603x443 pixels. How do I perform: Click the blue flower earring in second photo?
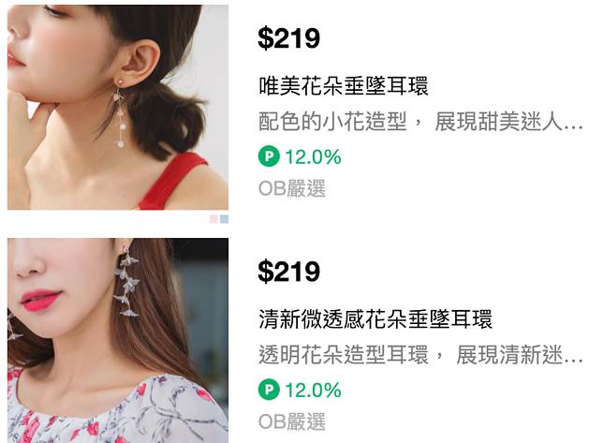pyautogui.click(x=125, y=279)
